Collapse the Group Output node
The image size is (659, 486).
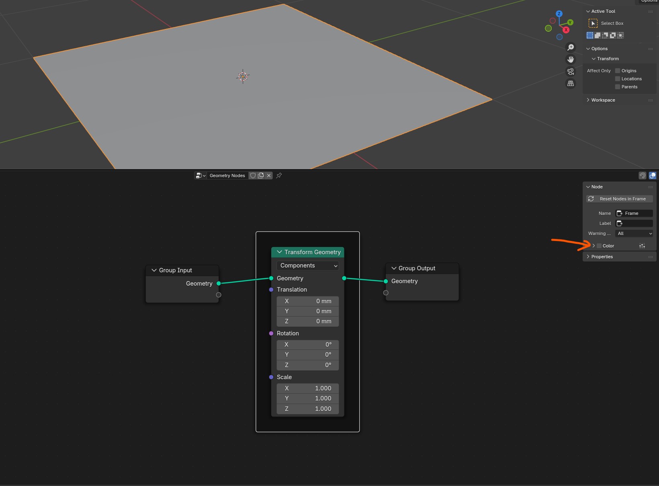tap(394, 268)
